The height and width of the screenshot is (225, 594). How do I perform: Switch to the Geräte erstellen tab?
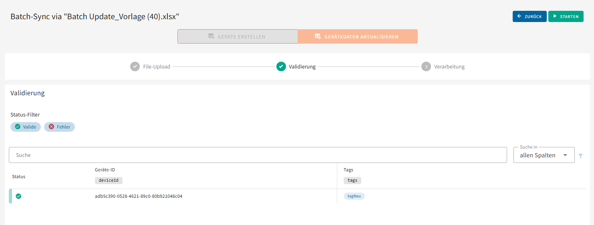(x=238, y=36)
